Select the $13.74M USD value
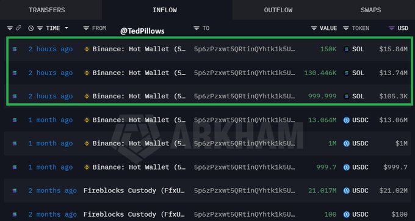 (393, 73)
